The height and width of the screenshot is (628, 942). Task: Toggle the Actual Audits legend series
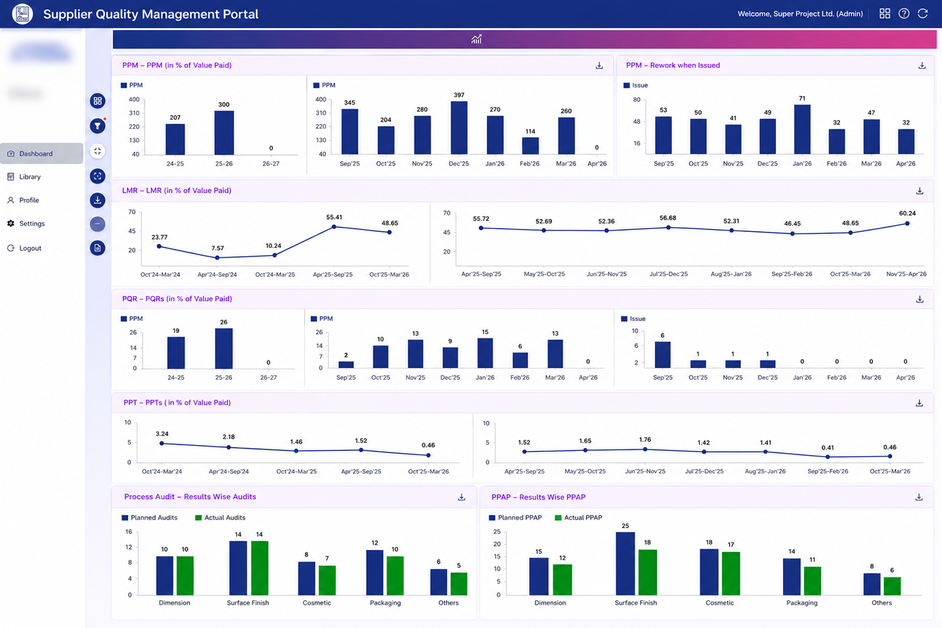point(220,517)
